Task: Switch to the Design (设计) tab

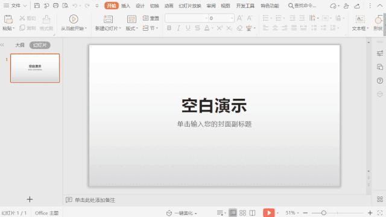Action: pos(140,5)
